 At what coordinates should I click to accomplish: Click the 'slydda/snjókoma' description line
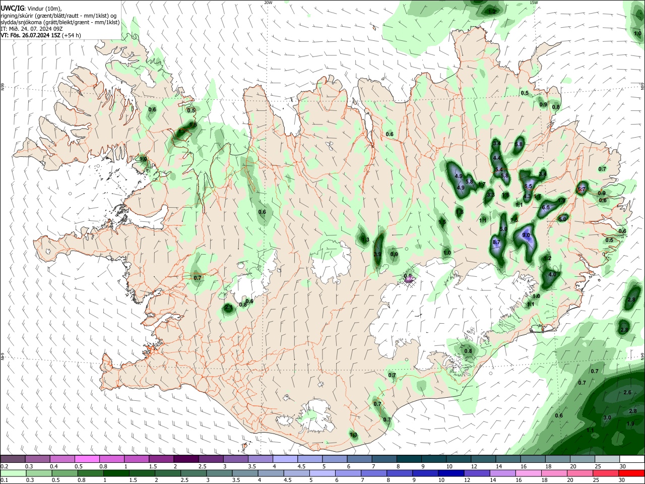click(x=60, y=22)
